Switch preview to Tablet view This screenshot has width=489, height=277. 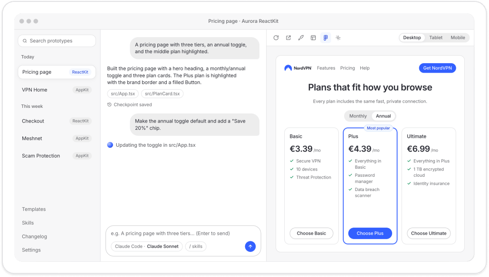[x=436, y=38]
